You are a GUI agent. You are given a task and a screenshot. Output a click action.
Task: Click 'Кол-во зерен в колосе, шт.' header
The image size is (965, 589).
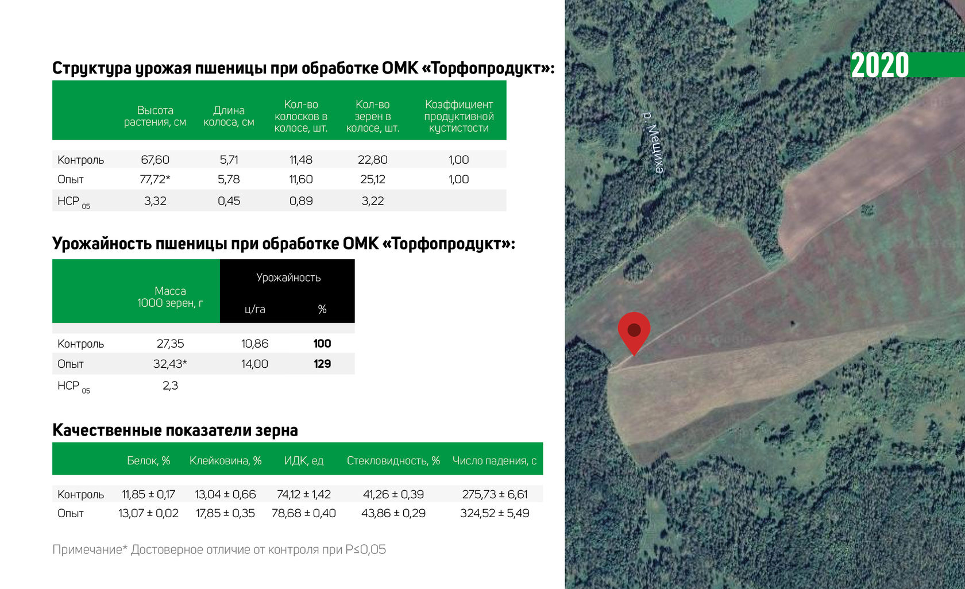pyautogui.click(x=373, y=116)
